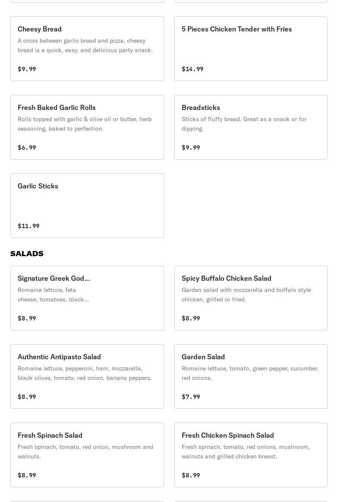Open the truncated Signature Greek God... salad title

54,278
